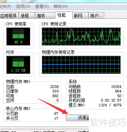Click the 空闲 value 8
The width and height of the screenshot is (127, 132).
(58, 100)
